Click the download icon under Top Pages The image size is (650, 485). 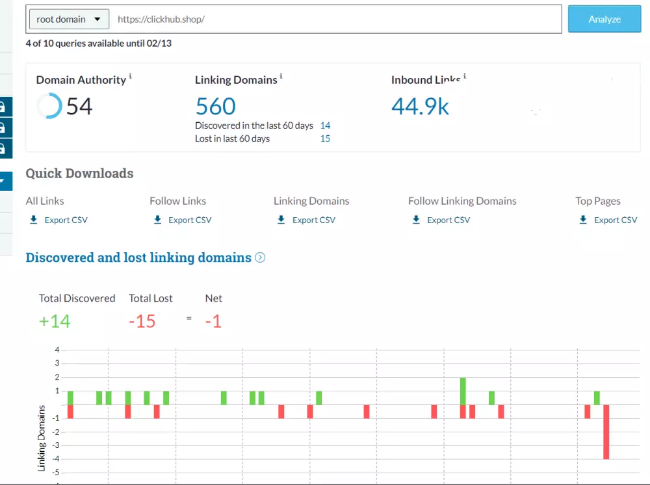583,220
